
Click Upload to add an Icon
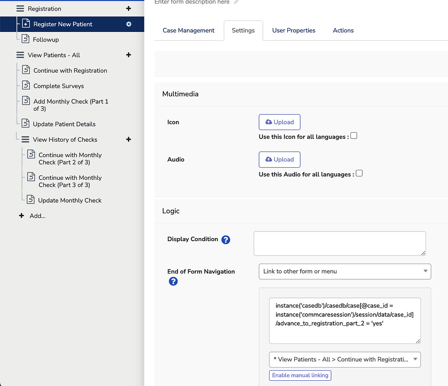point(280,122)
